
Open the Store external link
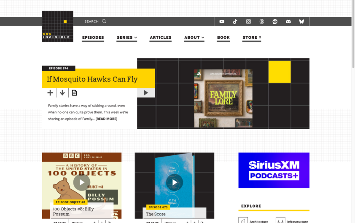point(252,37)
